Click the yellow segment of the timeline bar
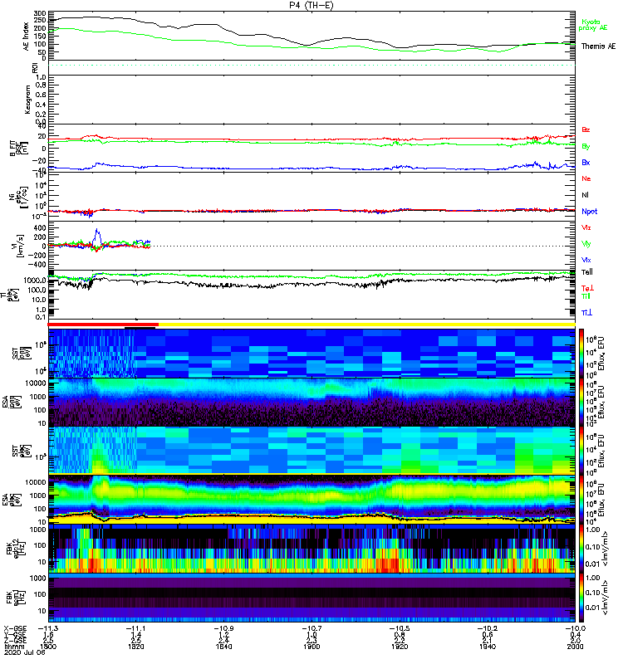Screen dimensions: 623x664 pyautogui.click(x=366, y=325)
